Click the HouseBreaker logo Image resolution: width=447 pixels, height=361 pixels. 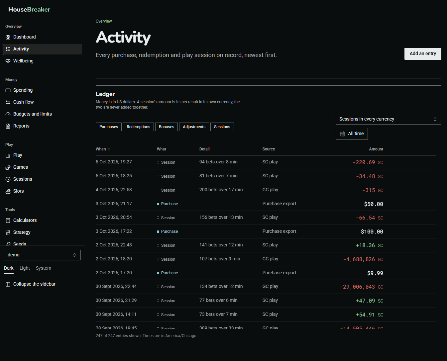point(29,10)
